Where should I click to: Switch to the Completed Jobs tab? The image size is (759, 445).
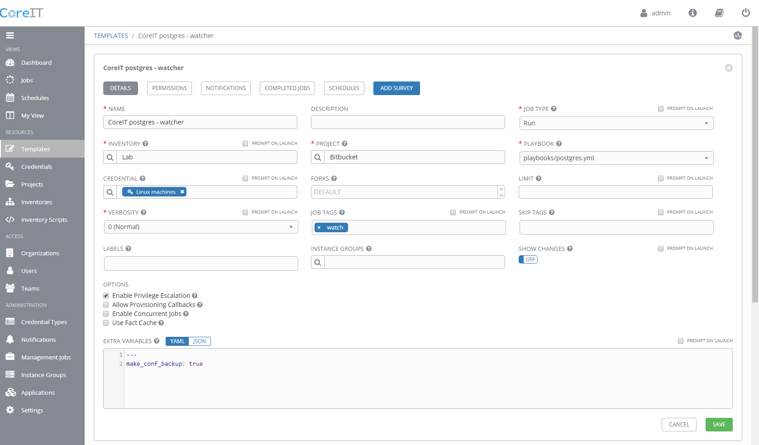pos(287,88)
